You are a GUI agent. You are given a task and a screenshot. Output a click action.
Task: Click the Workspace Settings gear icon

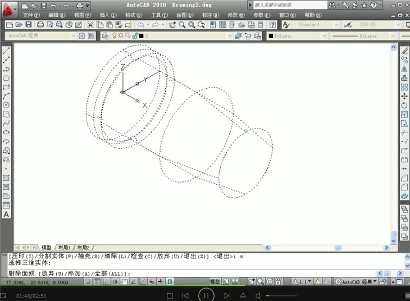click(81, 36)
